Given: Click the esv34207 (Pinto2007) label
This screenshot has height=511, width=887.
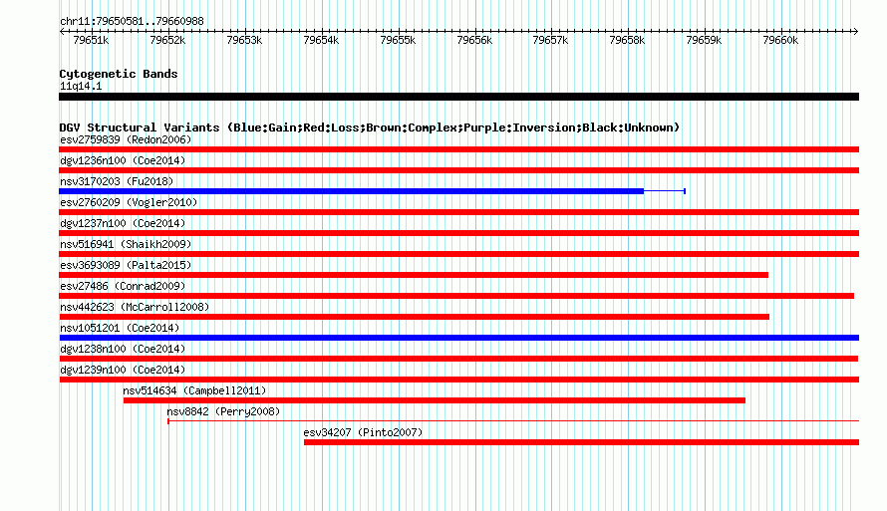Looking at the screenshot, I should (363, 432).
